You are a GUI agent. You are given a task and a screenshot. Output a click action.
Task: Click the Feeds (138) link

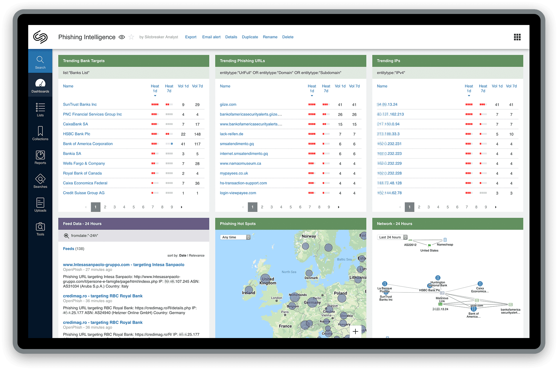(74, 249)
